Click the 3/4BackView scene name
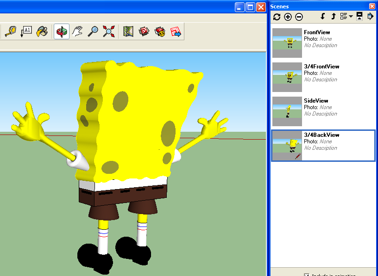The width and height of the screenshot is (378, 276). [321, 135]
